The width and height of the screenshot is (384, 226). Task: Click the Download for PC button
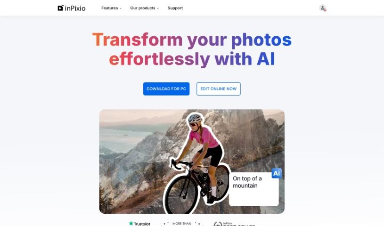click(166, 89)
